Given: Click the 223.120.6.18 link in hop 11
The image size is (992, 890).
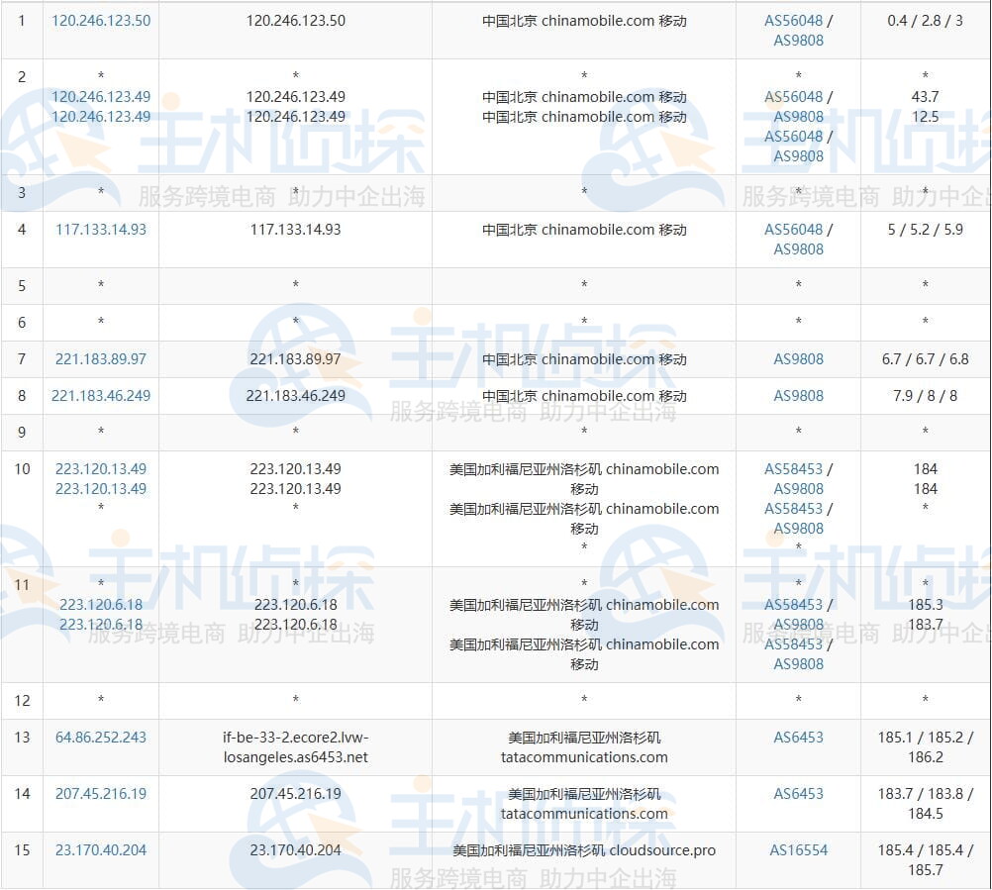Looking at the screenshot, I should coord(100,605).
